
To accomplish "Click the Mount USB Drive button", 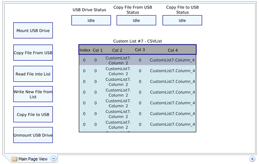I will [x=33, y=30].
